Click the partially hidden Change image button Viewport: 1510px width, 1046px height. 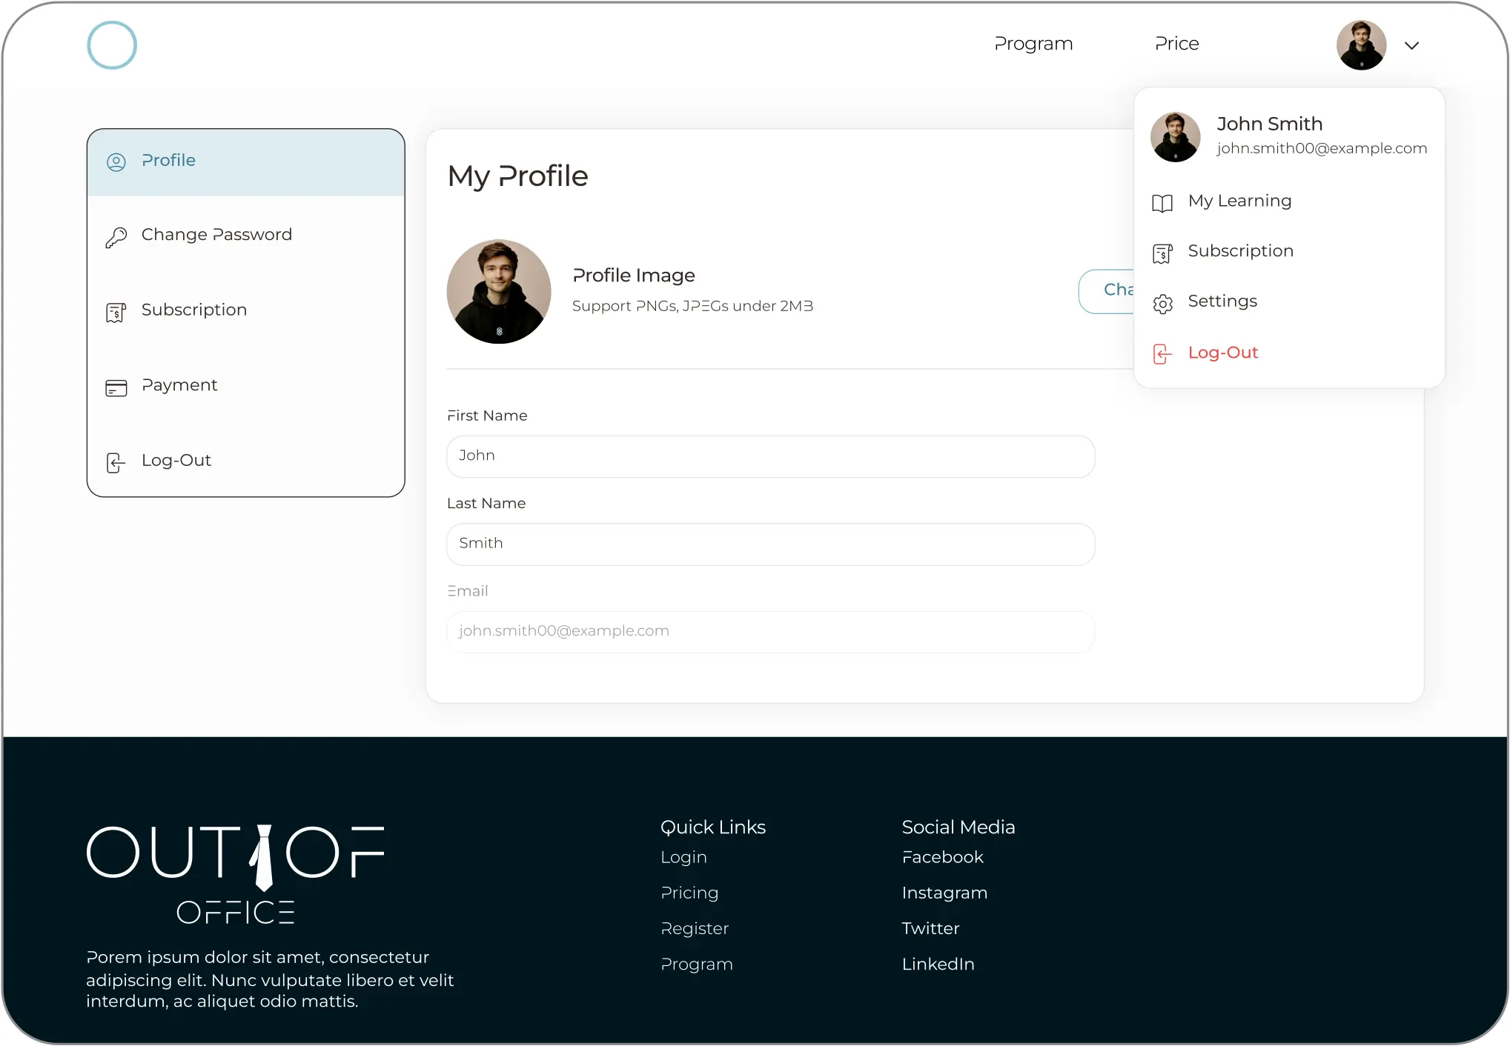coord(1106,291)
